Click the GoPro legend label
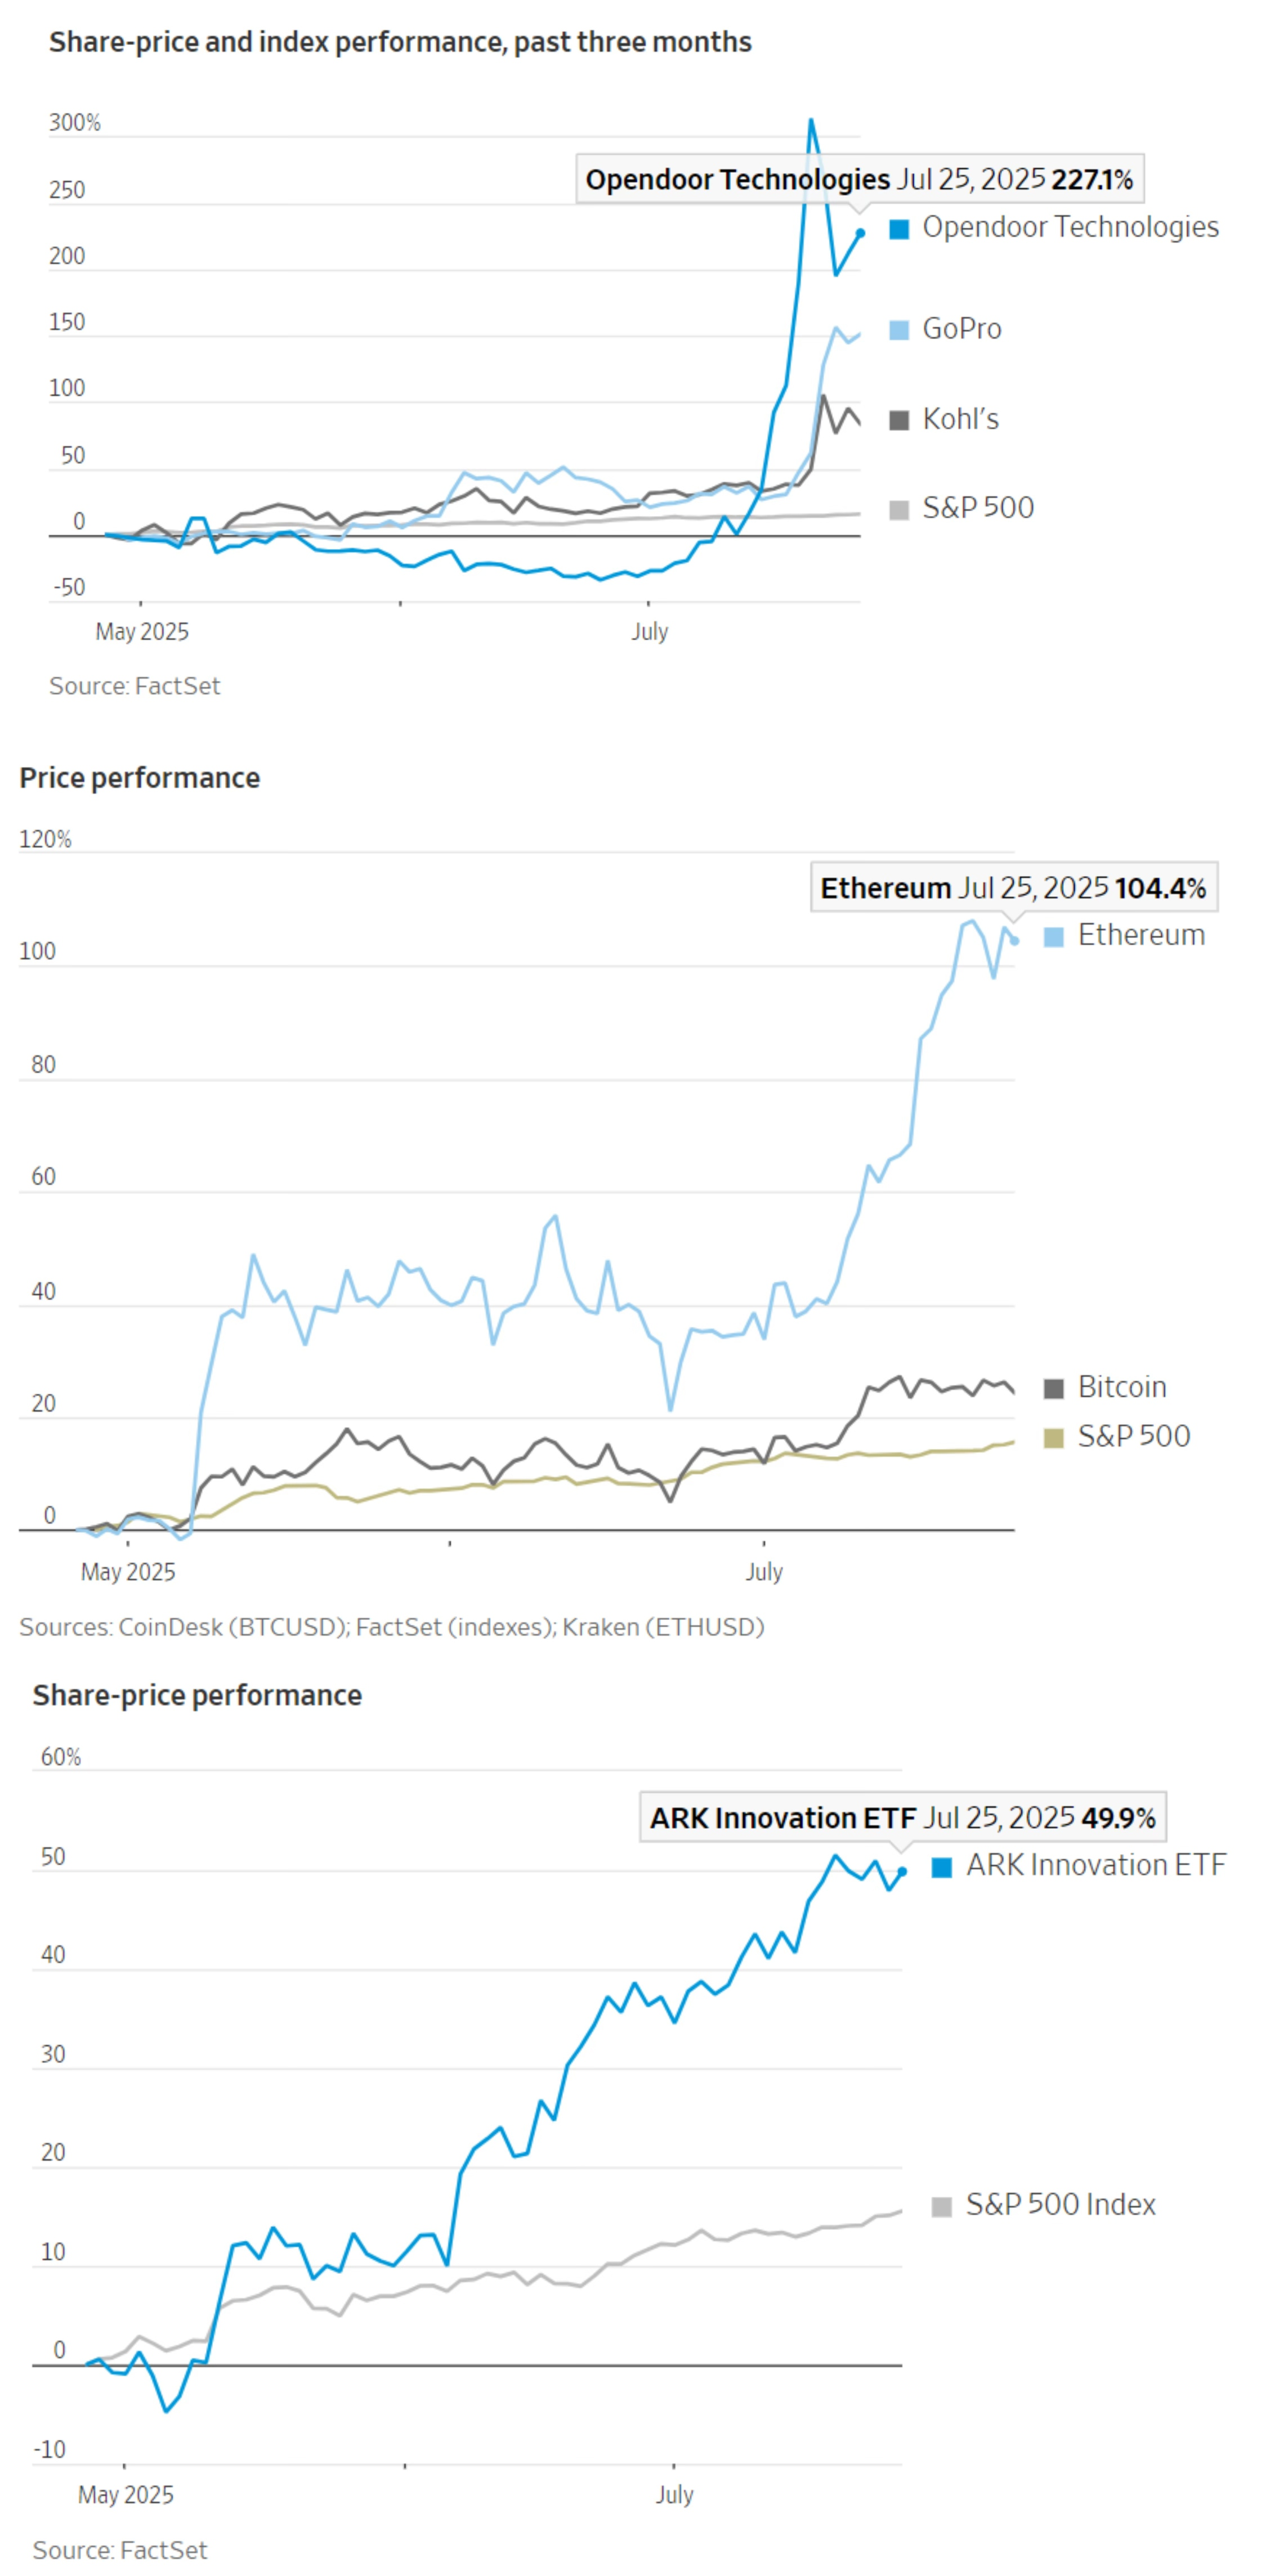Image resolution: width=1270 pixels, height=2576 pixels. [962, 329]
